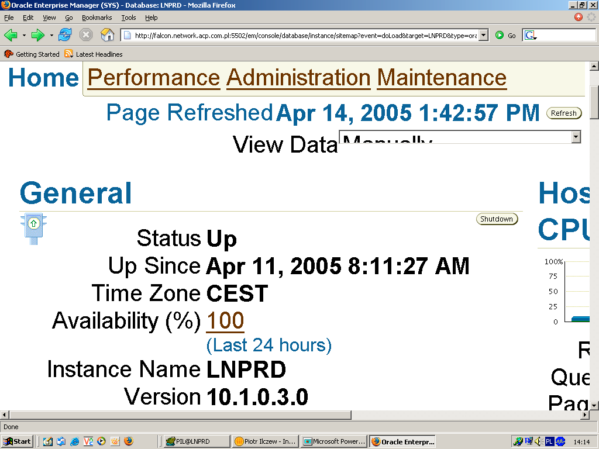
Task: Click the network connection tray icon
Action: 529,441
